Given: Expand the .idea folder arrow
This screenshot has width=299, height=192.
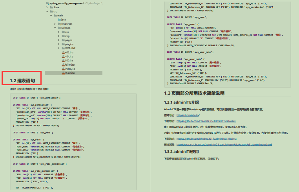Looking at the screenshot, I should point(47,7).
